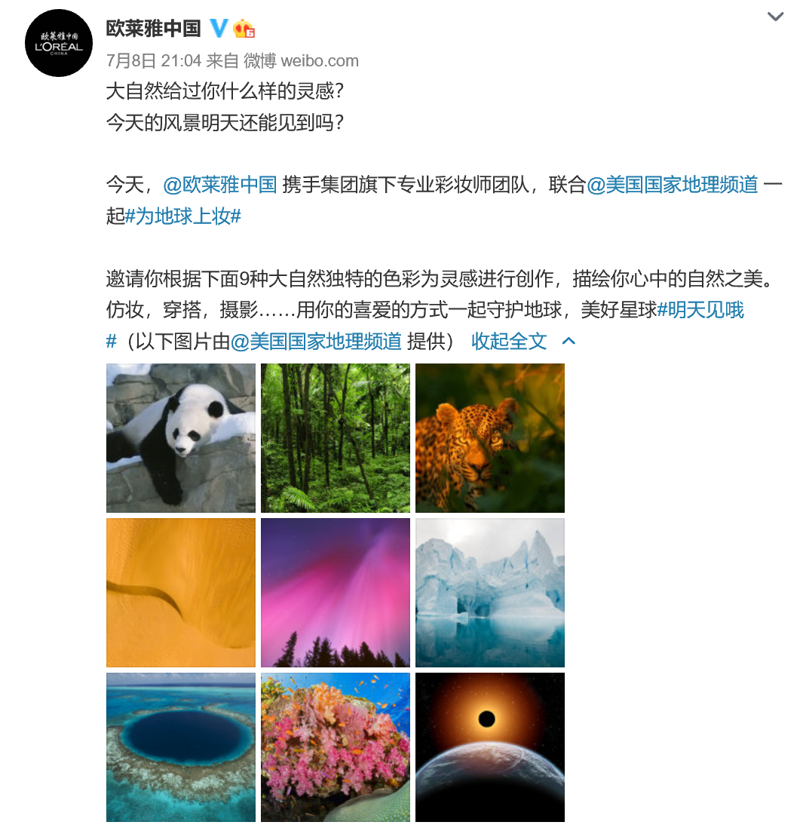803x825 pixels.
Task: Collapse the post with 收起全文
Action: pyautogui.click(x=509, y=341)
